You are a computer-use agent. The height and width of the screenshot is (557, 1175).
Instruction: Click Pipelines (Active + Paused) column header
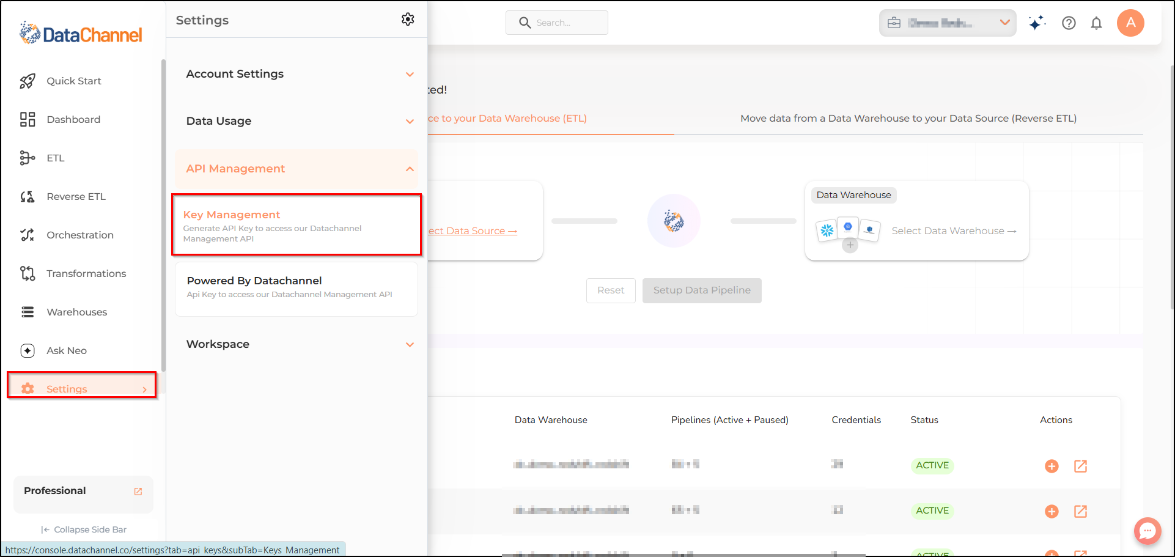730,420
